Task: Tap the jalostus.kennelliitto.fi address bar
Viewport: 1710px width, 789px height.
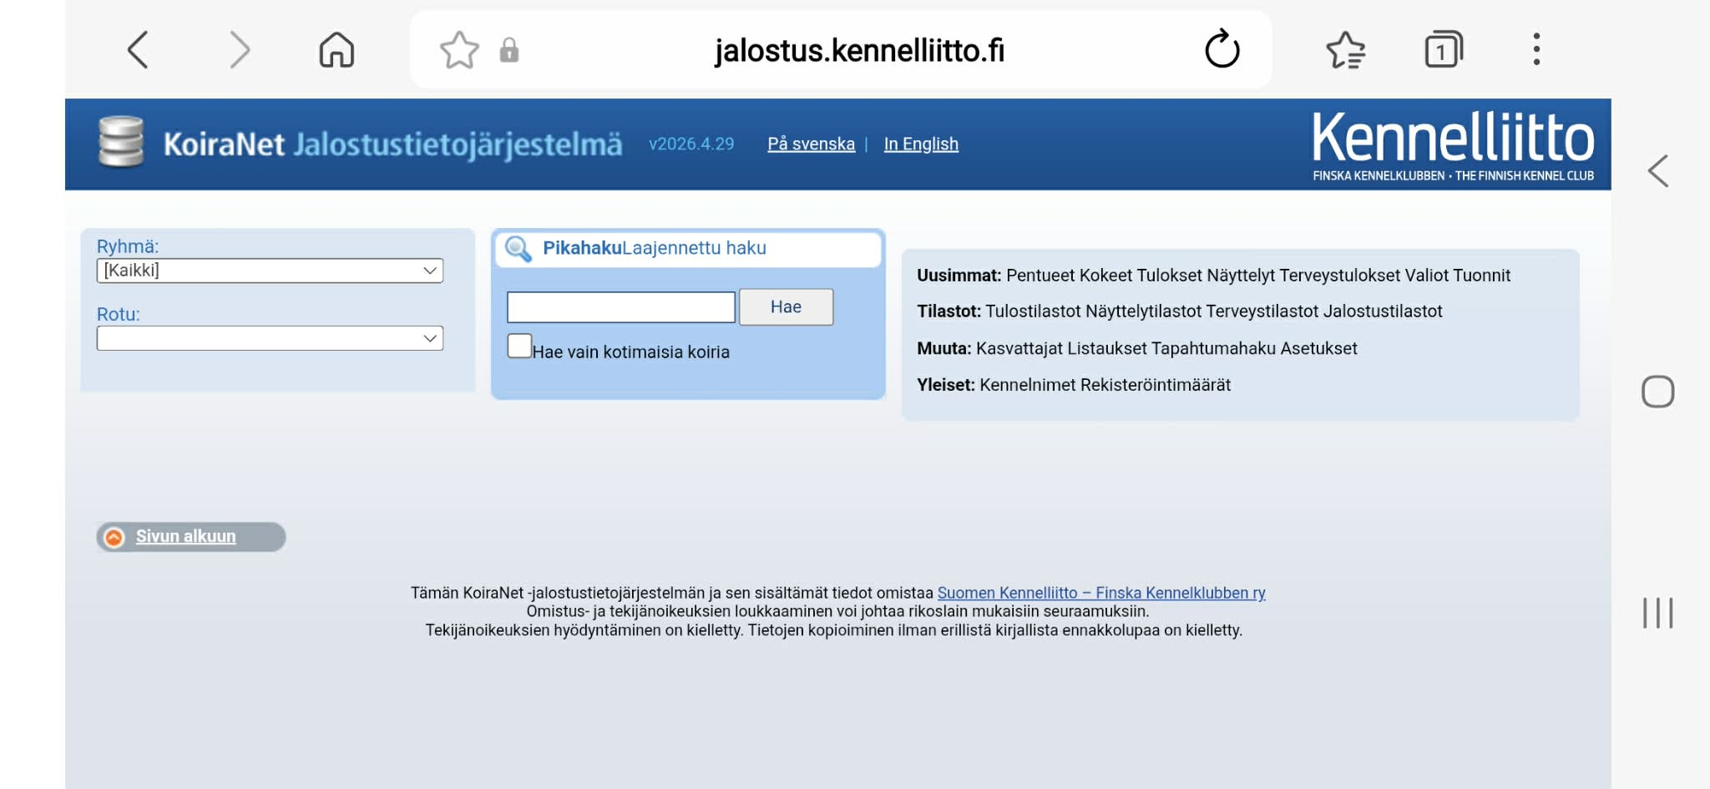Action: [858, 50]
